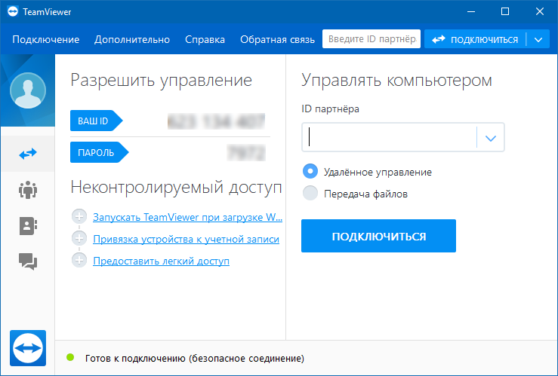Maximize the TeamViewer window
The height and width of the screenshot is (376, 558).
tap(505, 12)
